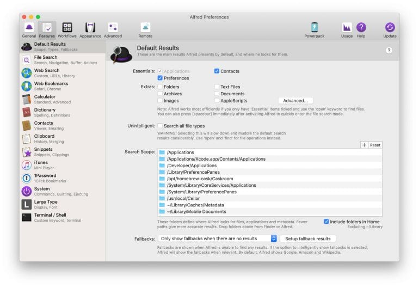Image resolution: width=419 pixels, height=287 pixels.
Task: Uncheck Include folders in Home
Action: [x=326, y=222]
